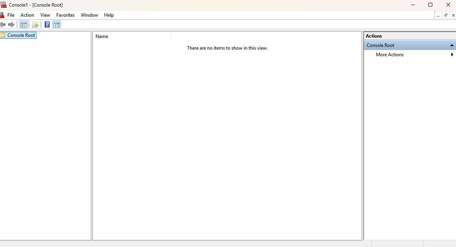Viewport: 456px width, 247px height.
Task: Click the MMC app icon in title bar
Action: point(3,5)
